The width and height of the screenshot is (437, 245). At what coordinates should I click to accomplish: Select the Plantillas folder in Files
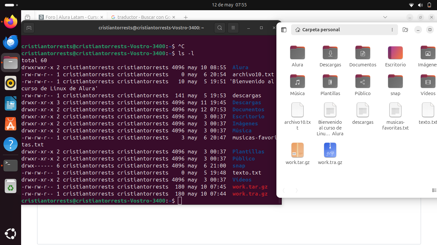pos(330,85)
